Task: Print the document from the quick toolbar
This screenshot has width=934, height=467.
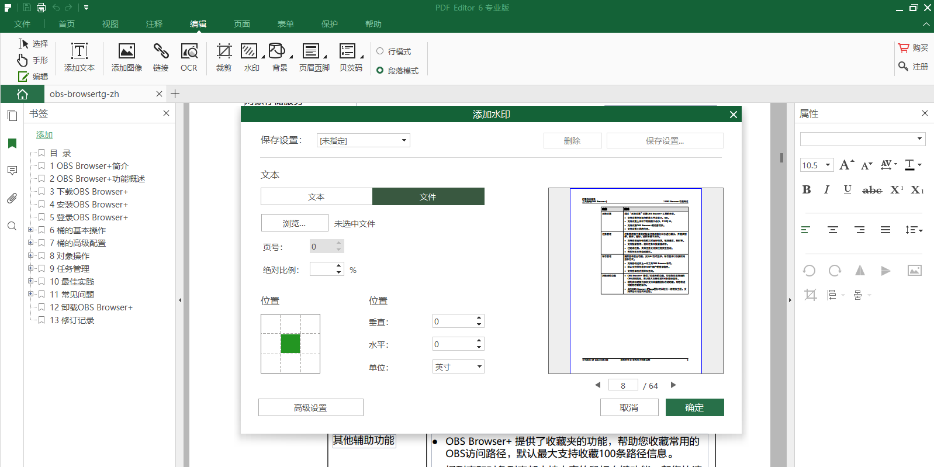Action: pos(41,8)
